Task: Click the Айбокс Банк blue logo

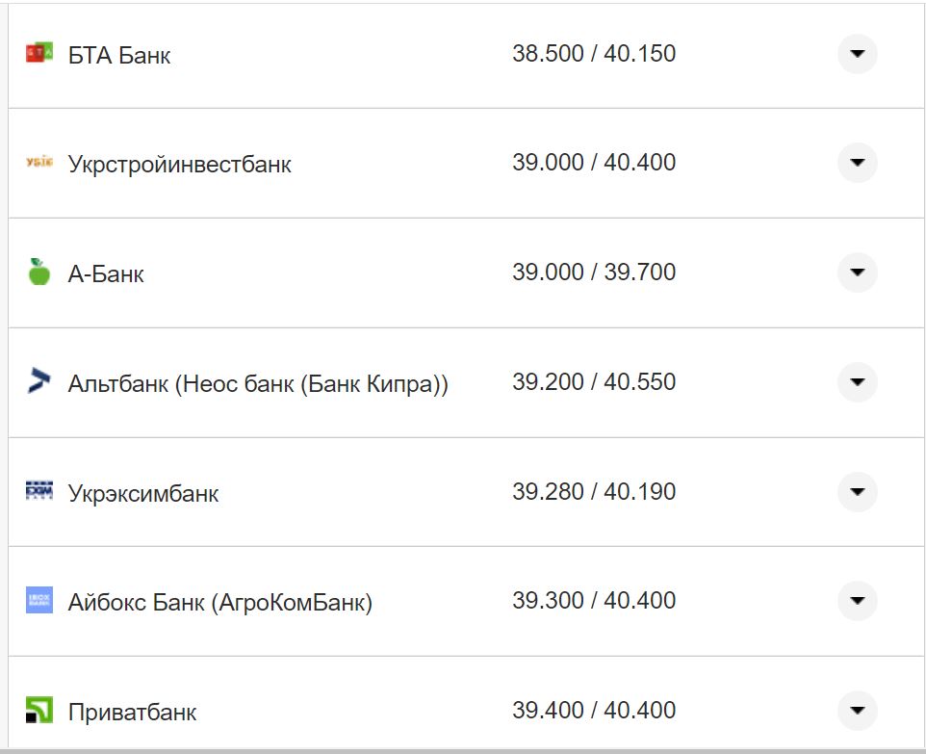Action: click(x=39, y=600)
